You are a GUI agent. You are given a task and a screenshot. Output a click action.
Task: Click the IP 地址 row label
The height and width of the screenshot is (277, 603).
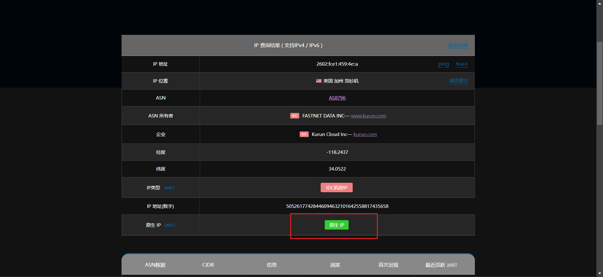pyautogui.click(x=160, y=64)
